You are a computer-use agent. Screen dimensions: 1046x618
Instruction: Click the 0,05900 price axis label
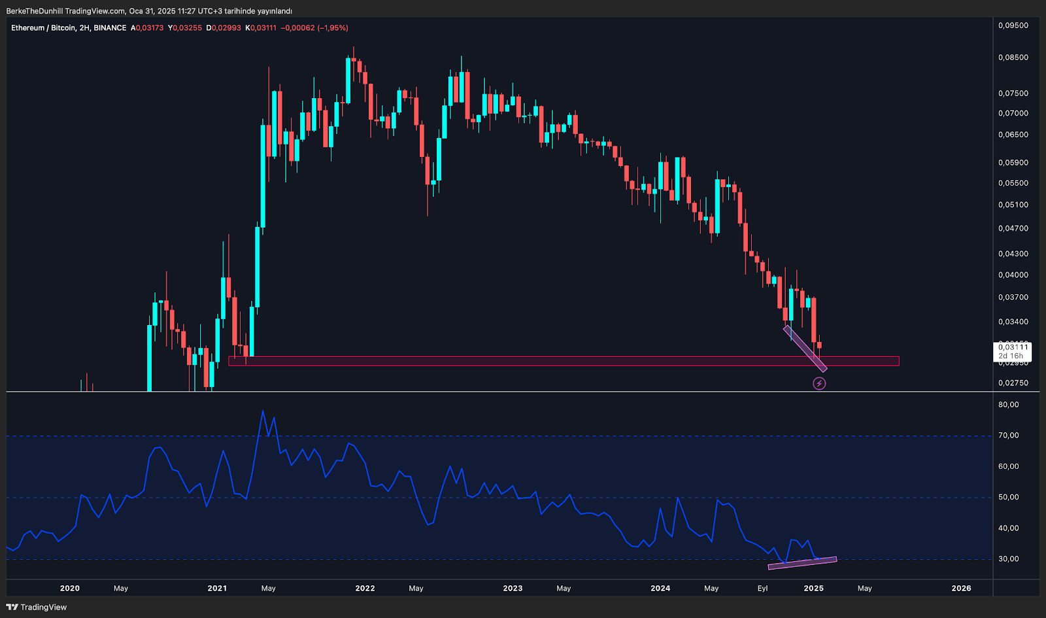[1013, 163]
